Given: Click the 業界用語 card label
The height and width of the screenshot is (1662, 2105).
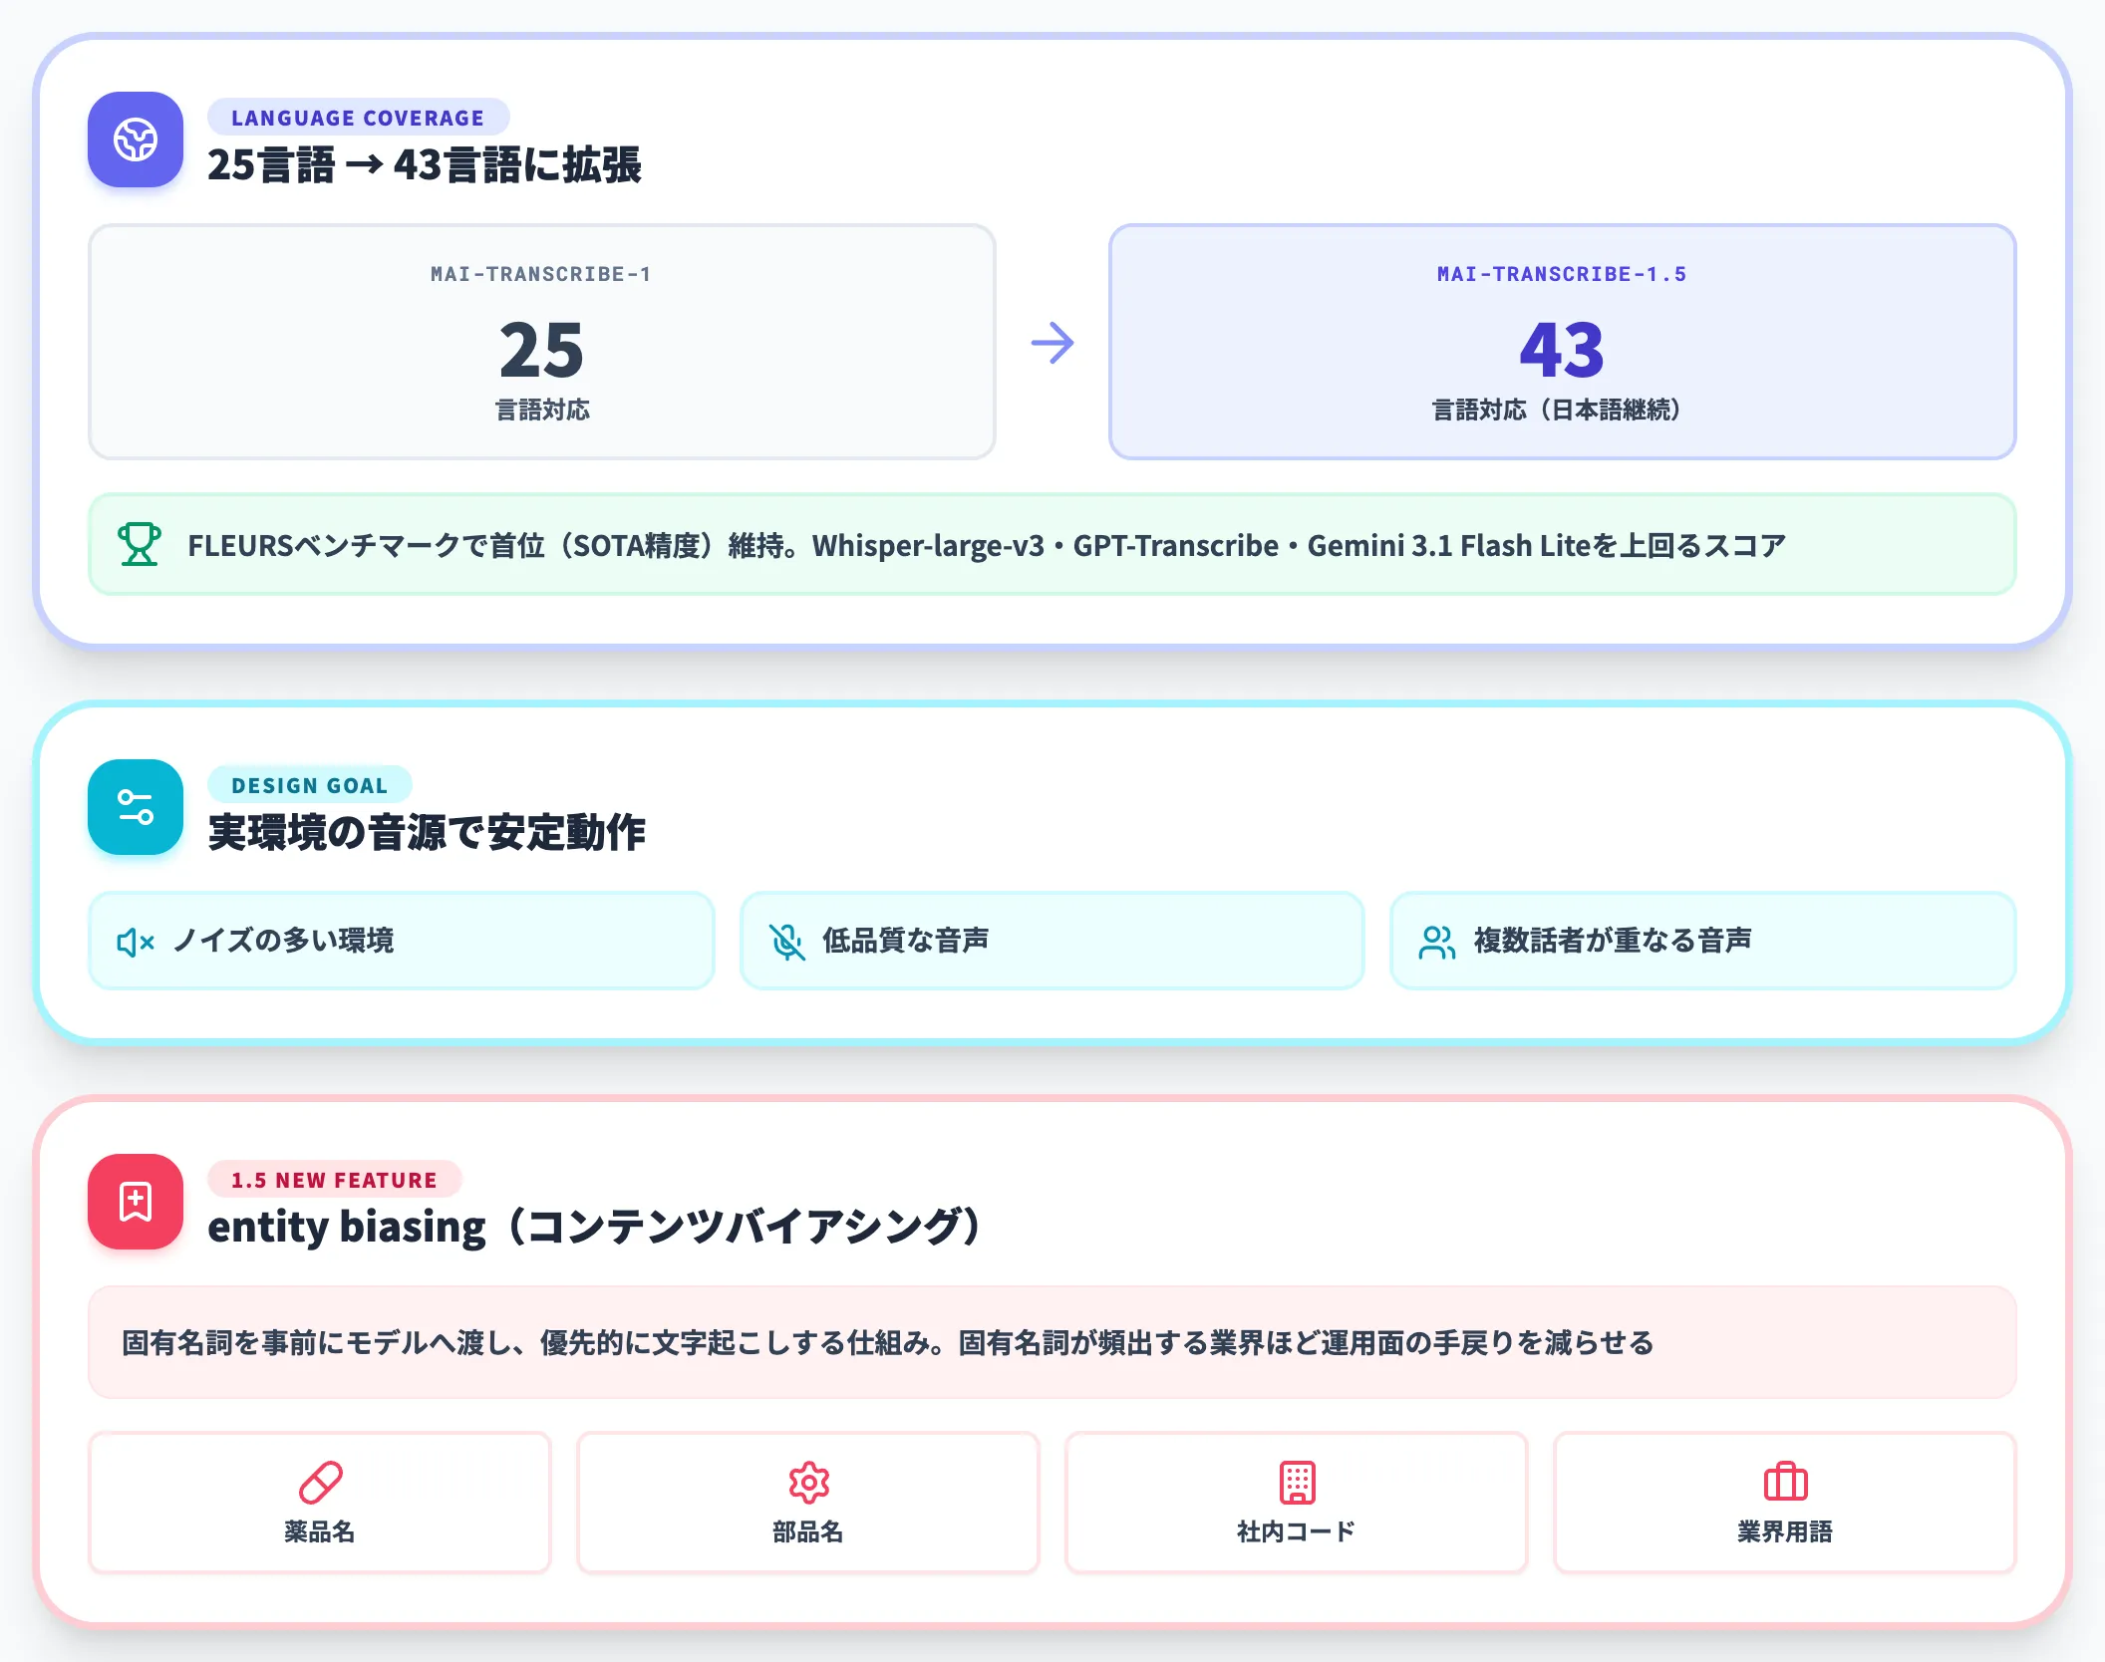Looking at the screenshot, I should [x=1785, y=1531].
